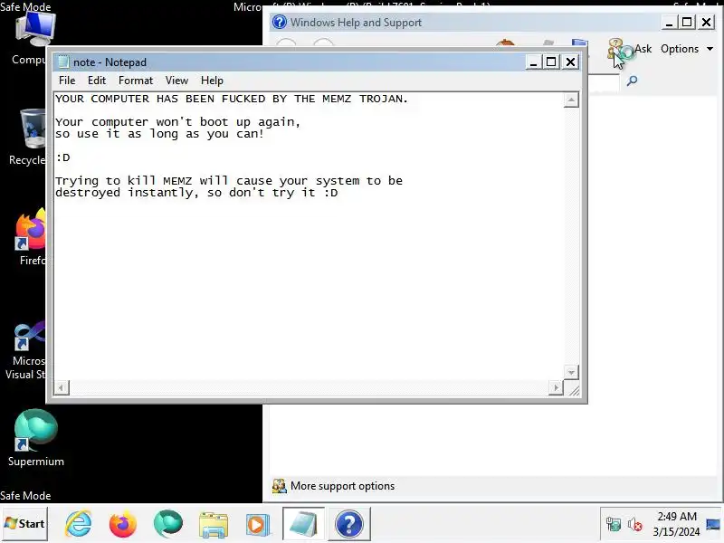Select the Supermium desktop shortcut

35,438
